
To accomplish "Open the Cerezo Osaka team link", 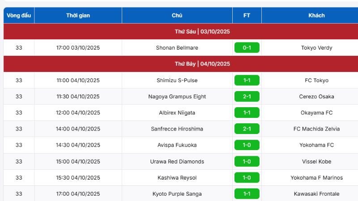I will point(316,96).
